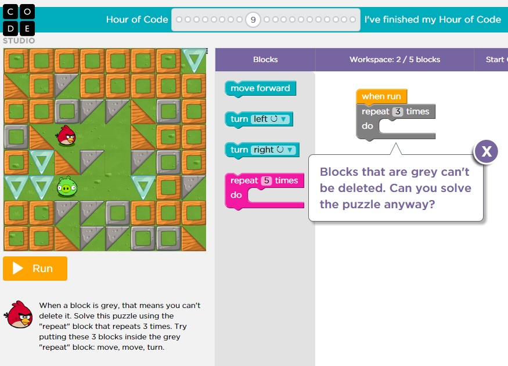Click the rotate icon in turn right block
The image size is (508, 366).
tap(280, 150)
